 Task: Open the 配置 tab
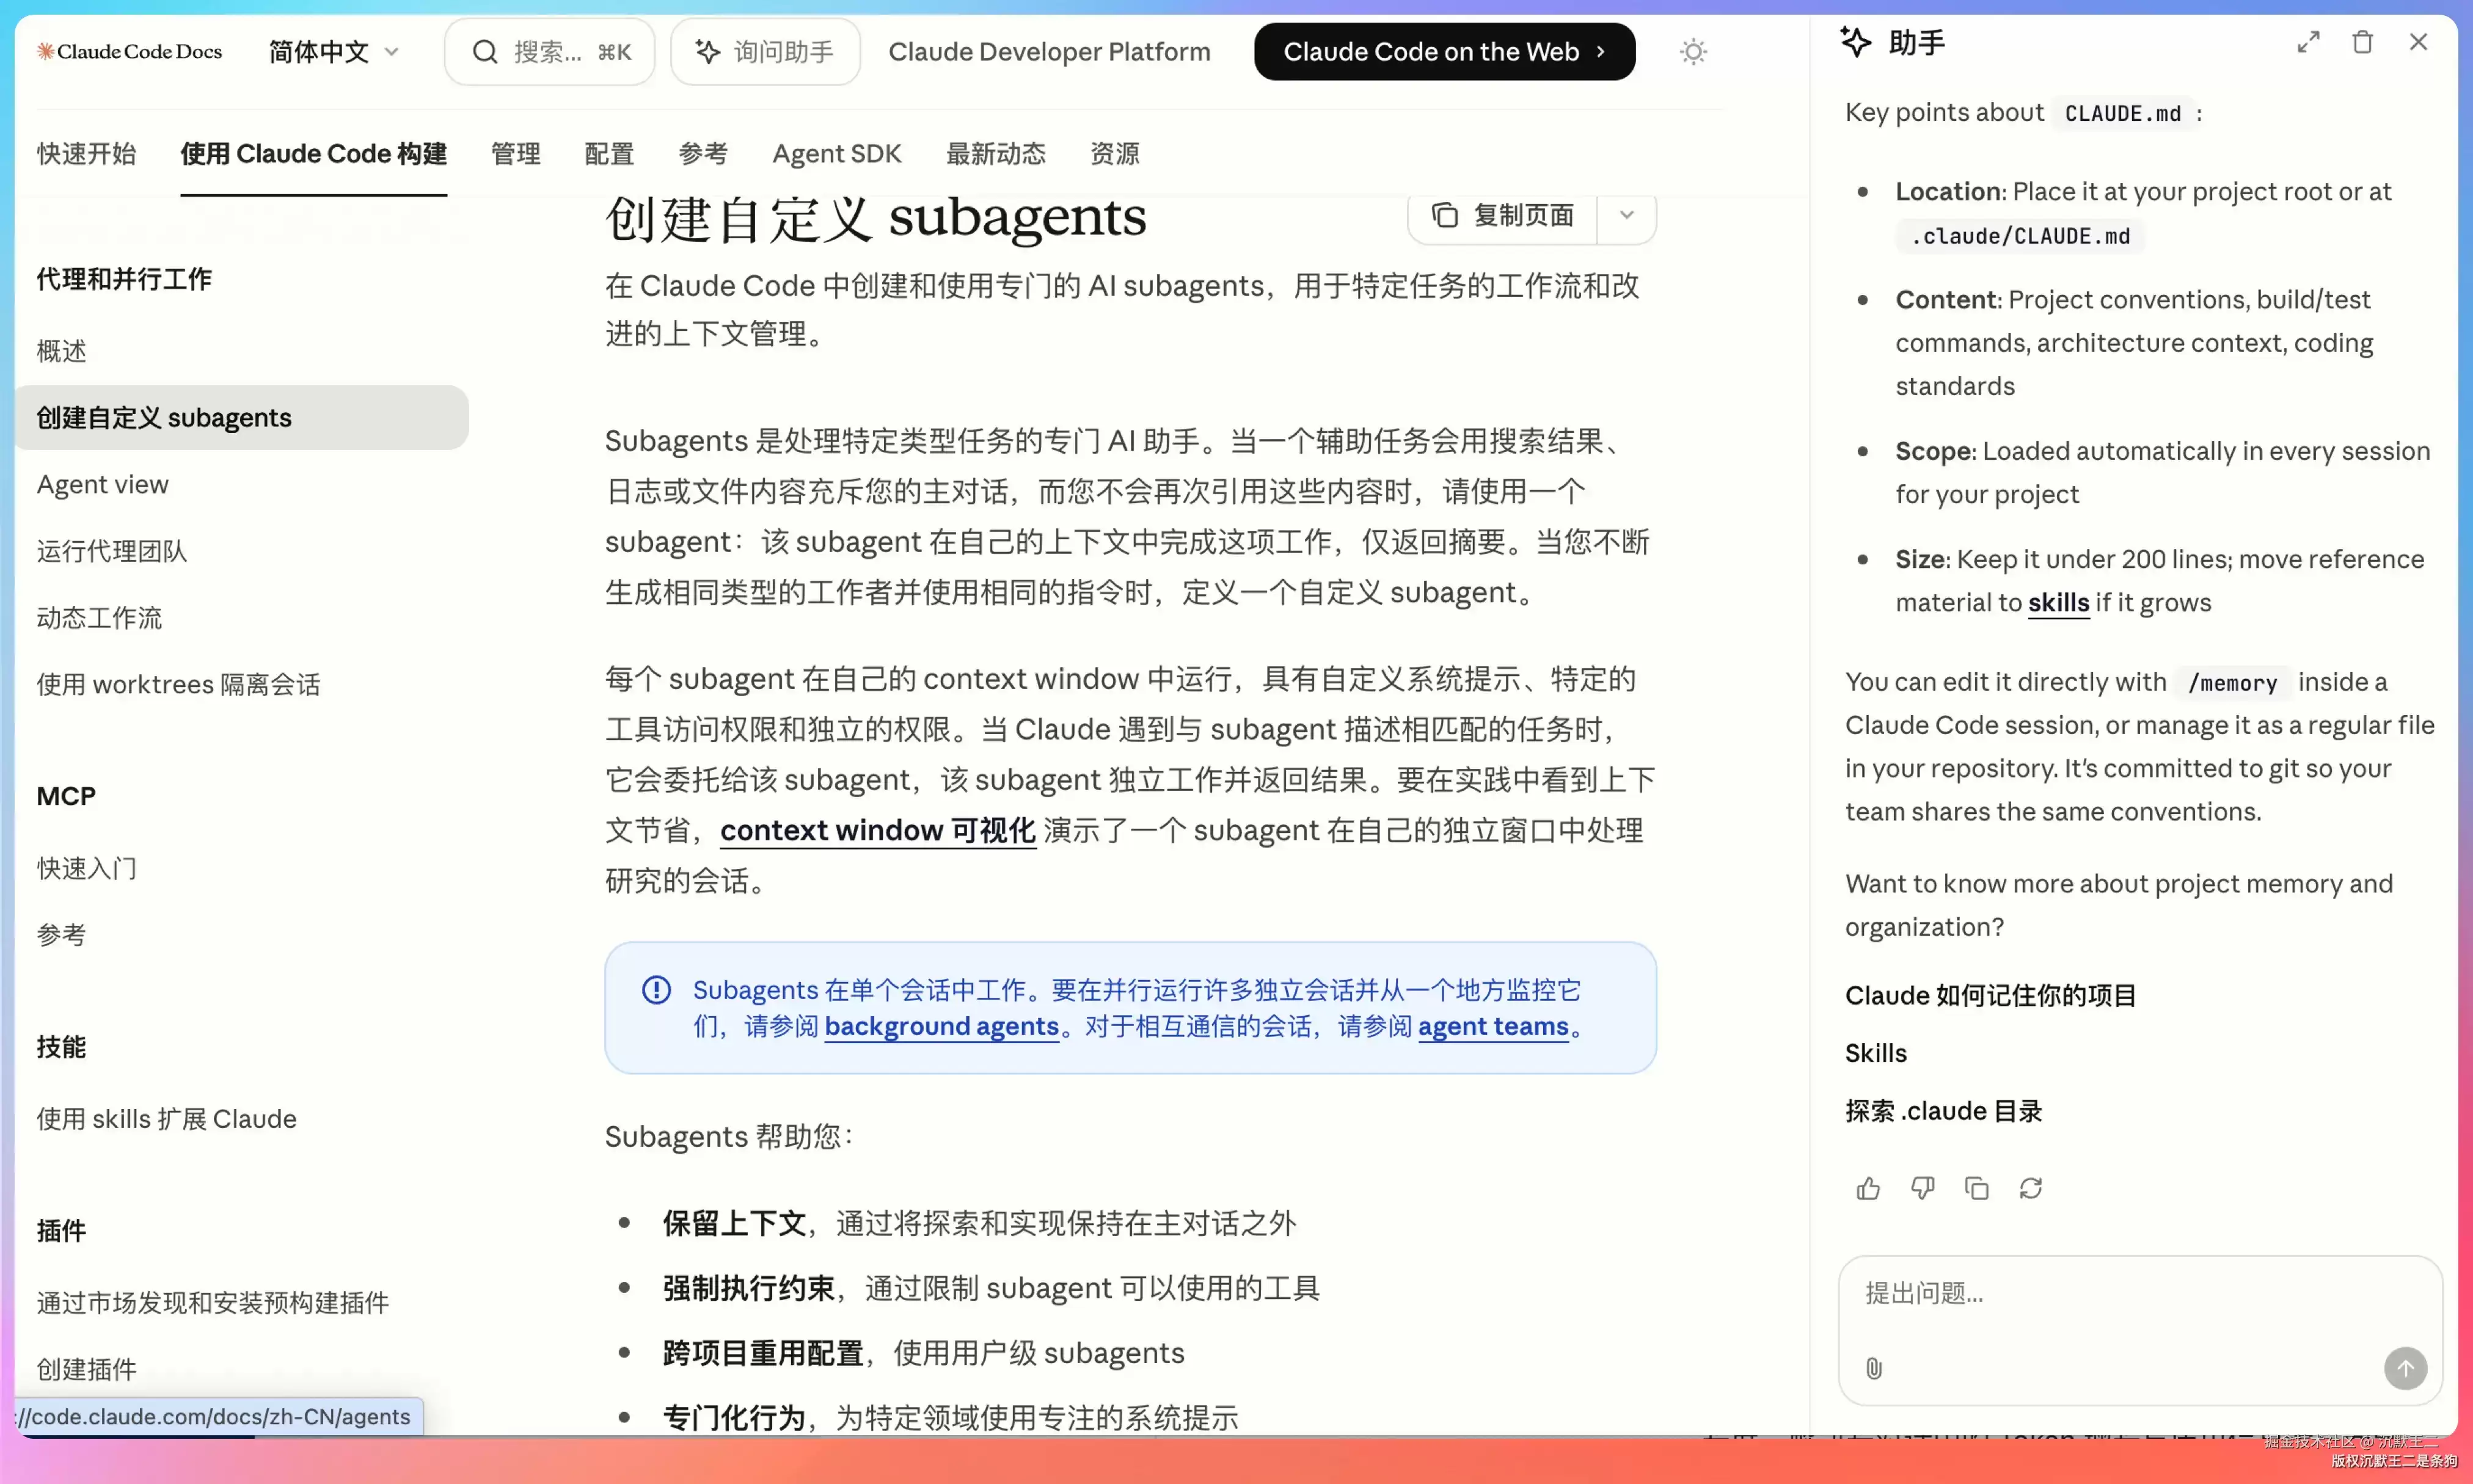[609, 153]
